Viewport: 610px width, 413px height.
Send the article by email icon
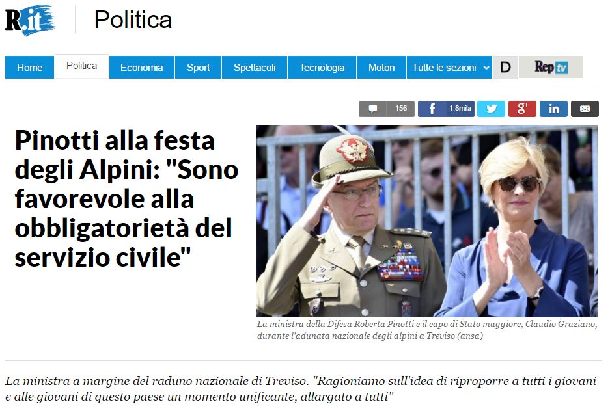click(585, 109)
